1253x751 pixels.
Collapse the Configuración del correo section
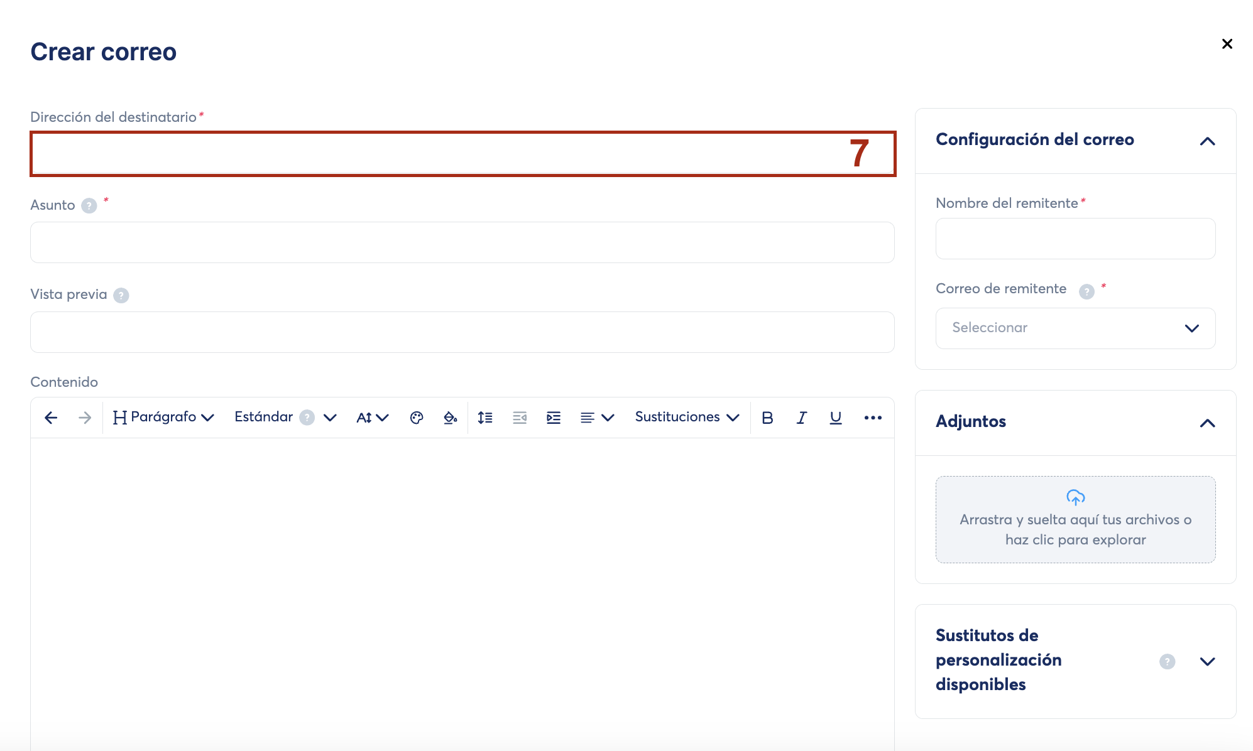pyautogui.click(x=1207, y=141)
